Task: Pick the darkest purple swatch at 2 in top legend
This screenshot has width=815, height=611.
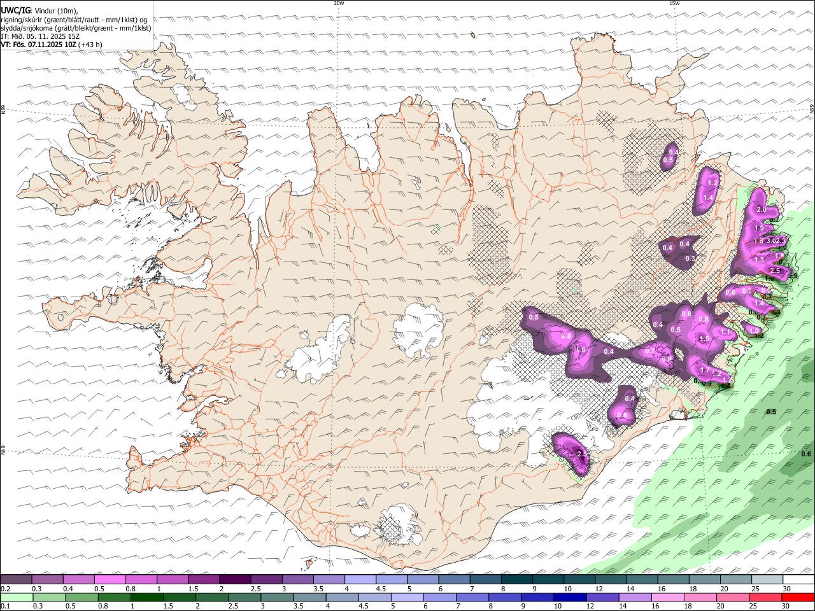Action: coord(234,580)
